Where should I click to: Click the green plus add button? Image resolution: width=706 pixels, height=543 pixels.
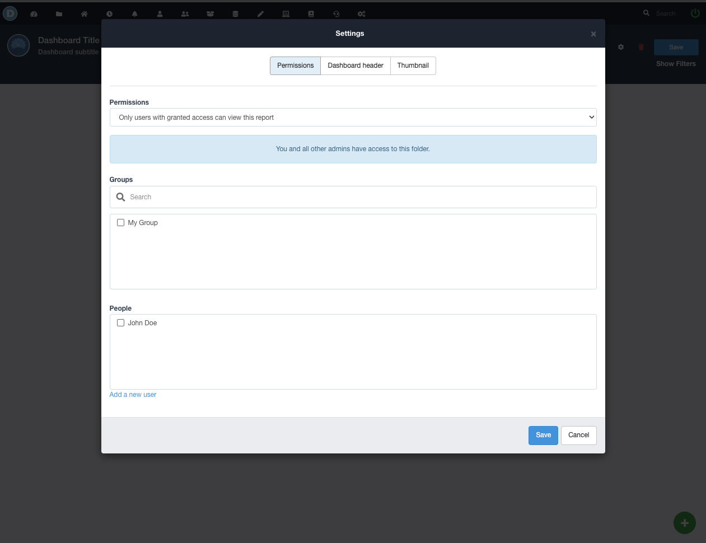[684, 523]
